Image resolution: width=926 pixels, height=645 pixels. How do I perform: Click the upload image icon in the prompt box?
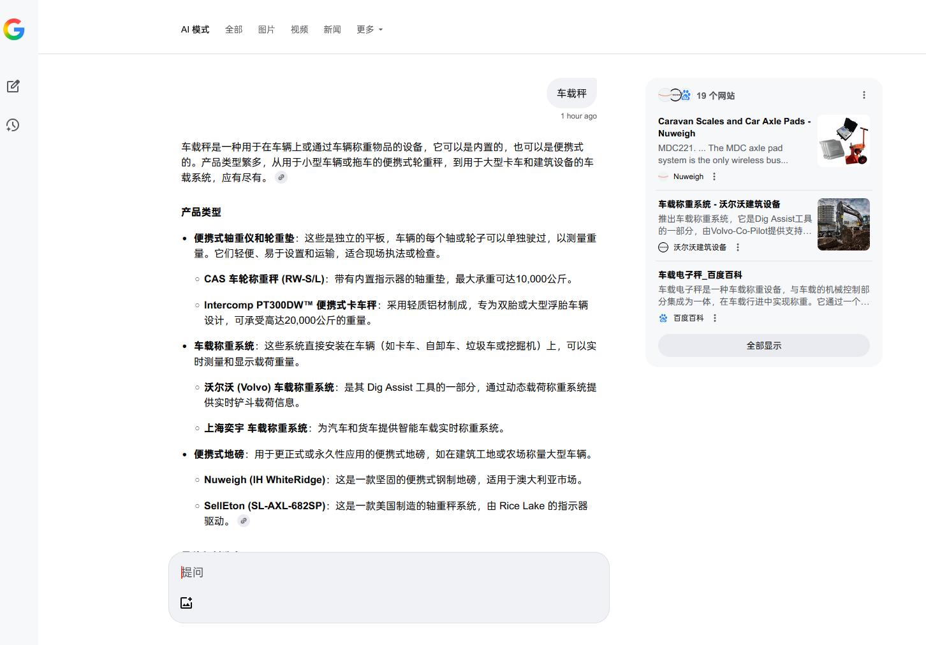pos(186,603)
